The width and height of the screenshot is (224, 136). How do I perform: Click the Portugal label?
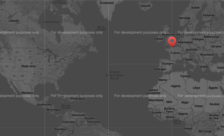(160, 69)
